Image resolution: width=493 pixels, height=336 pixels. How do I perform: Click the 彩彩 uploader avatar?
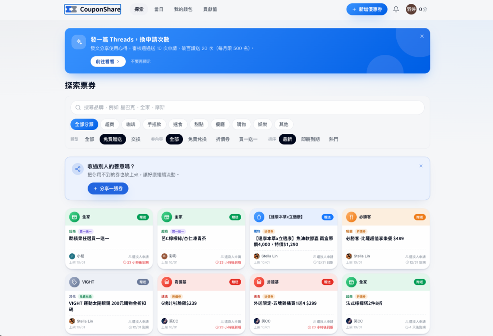[x=165, y=256]
